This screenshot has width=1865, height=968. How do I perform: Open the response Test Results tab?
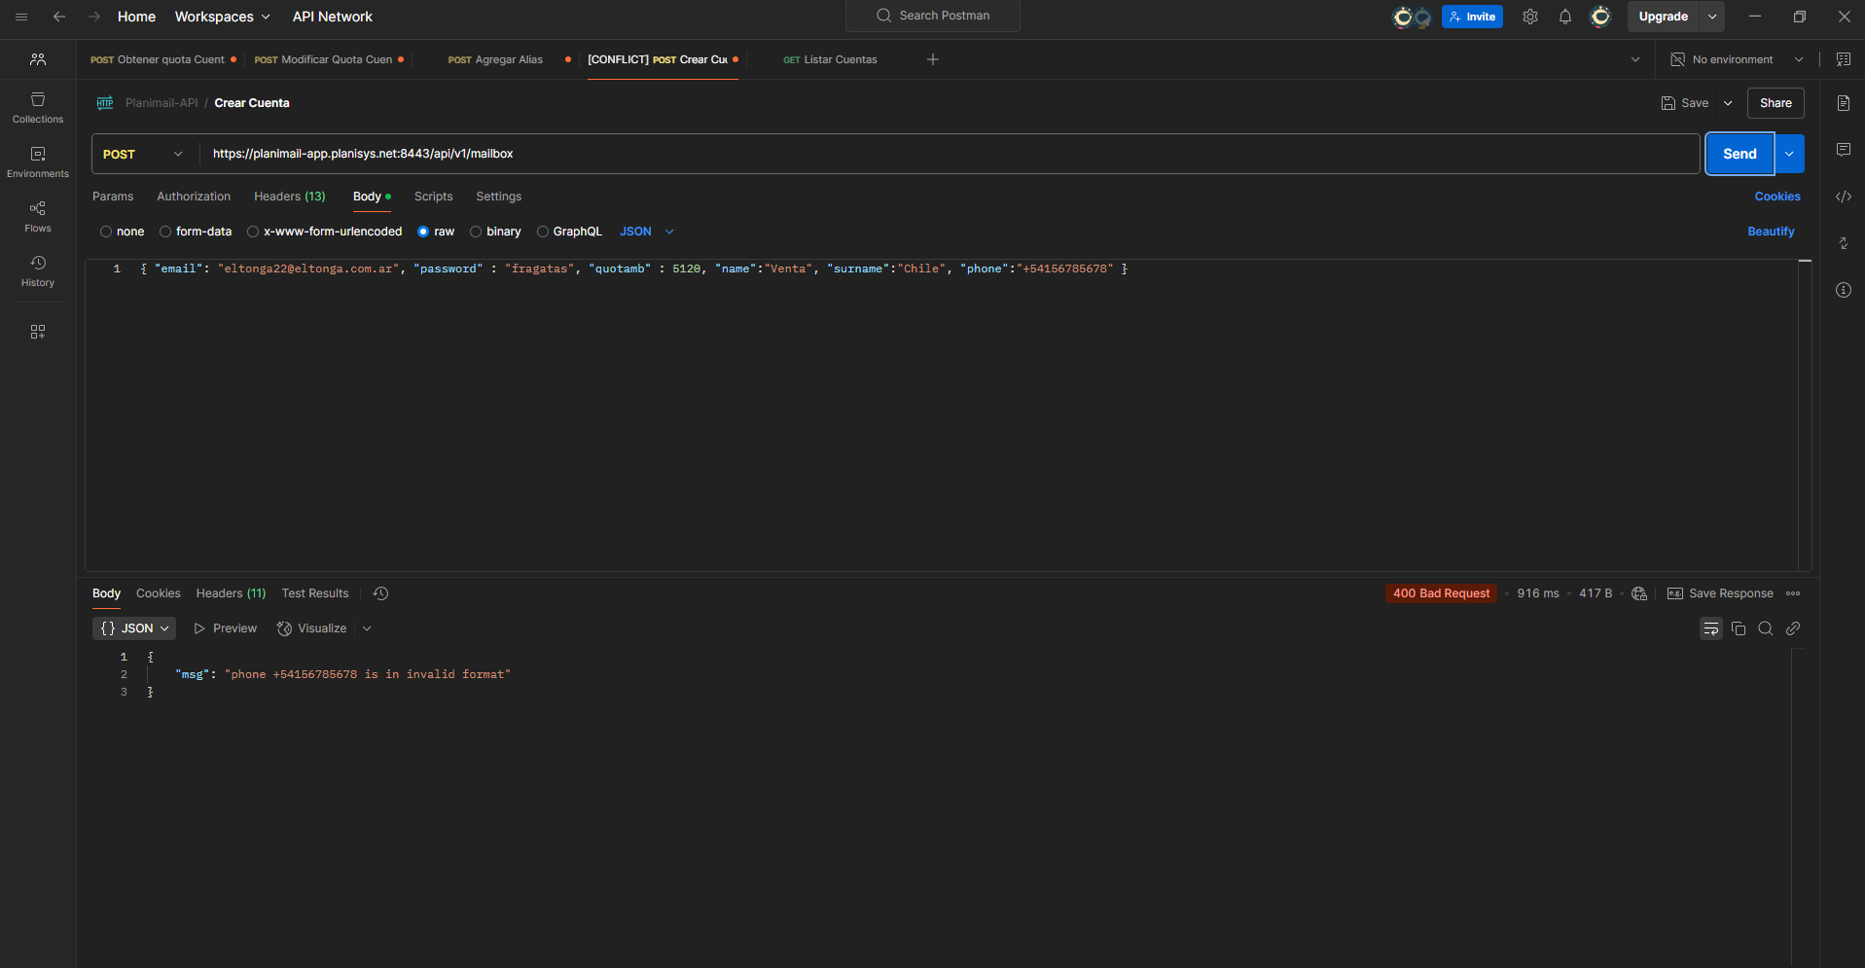point(315,593)
